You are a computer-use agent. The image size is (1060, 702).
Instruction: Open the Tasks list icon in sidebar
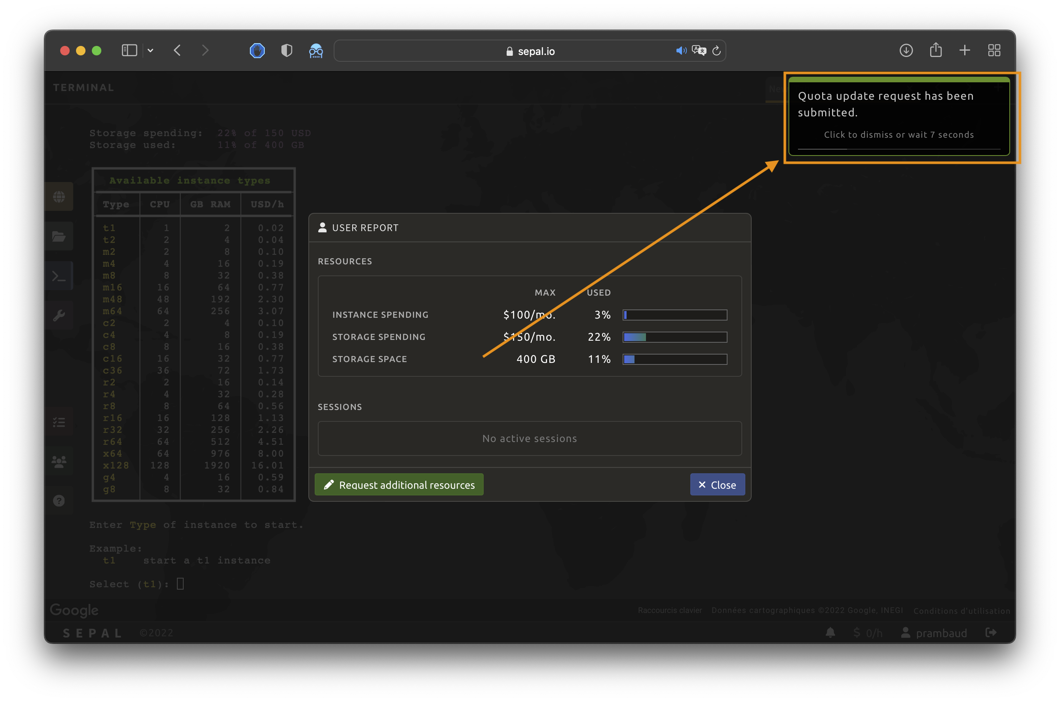point(59,422)
